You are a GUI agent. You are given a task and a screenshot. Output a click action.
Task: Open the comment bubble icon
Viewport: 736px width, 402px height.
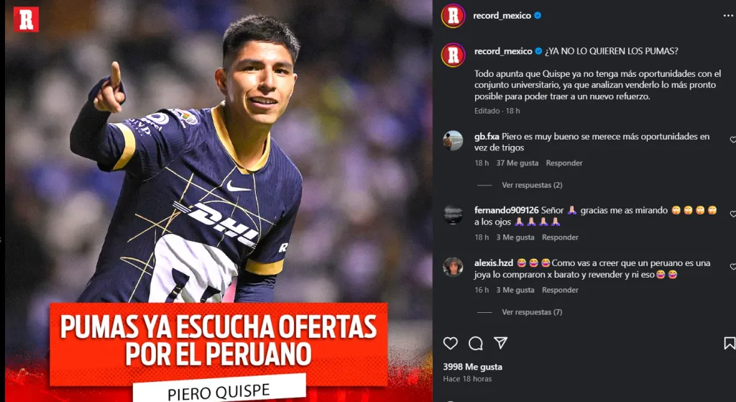476,343
